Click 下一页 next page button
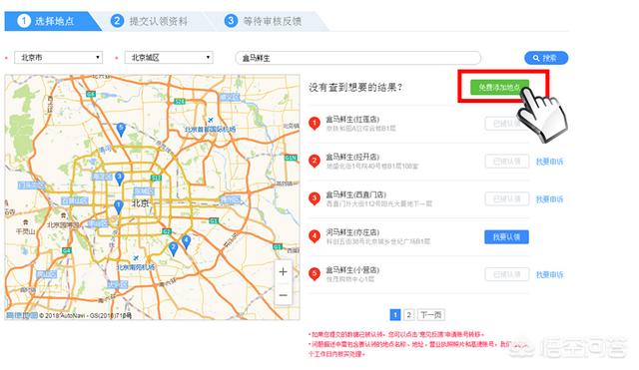 click(430, 314)
